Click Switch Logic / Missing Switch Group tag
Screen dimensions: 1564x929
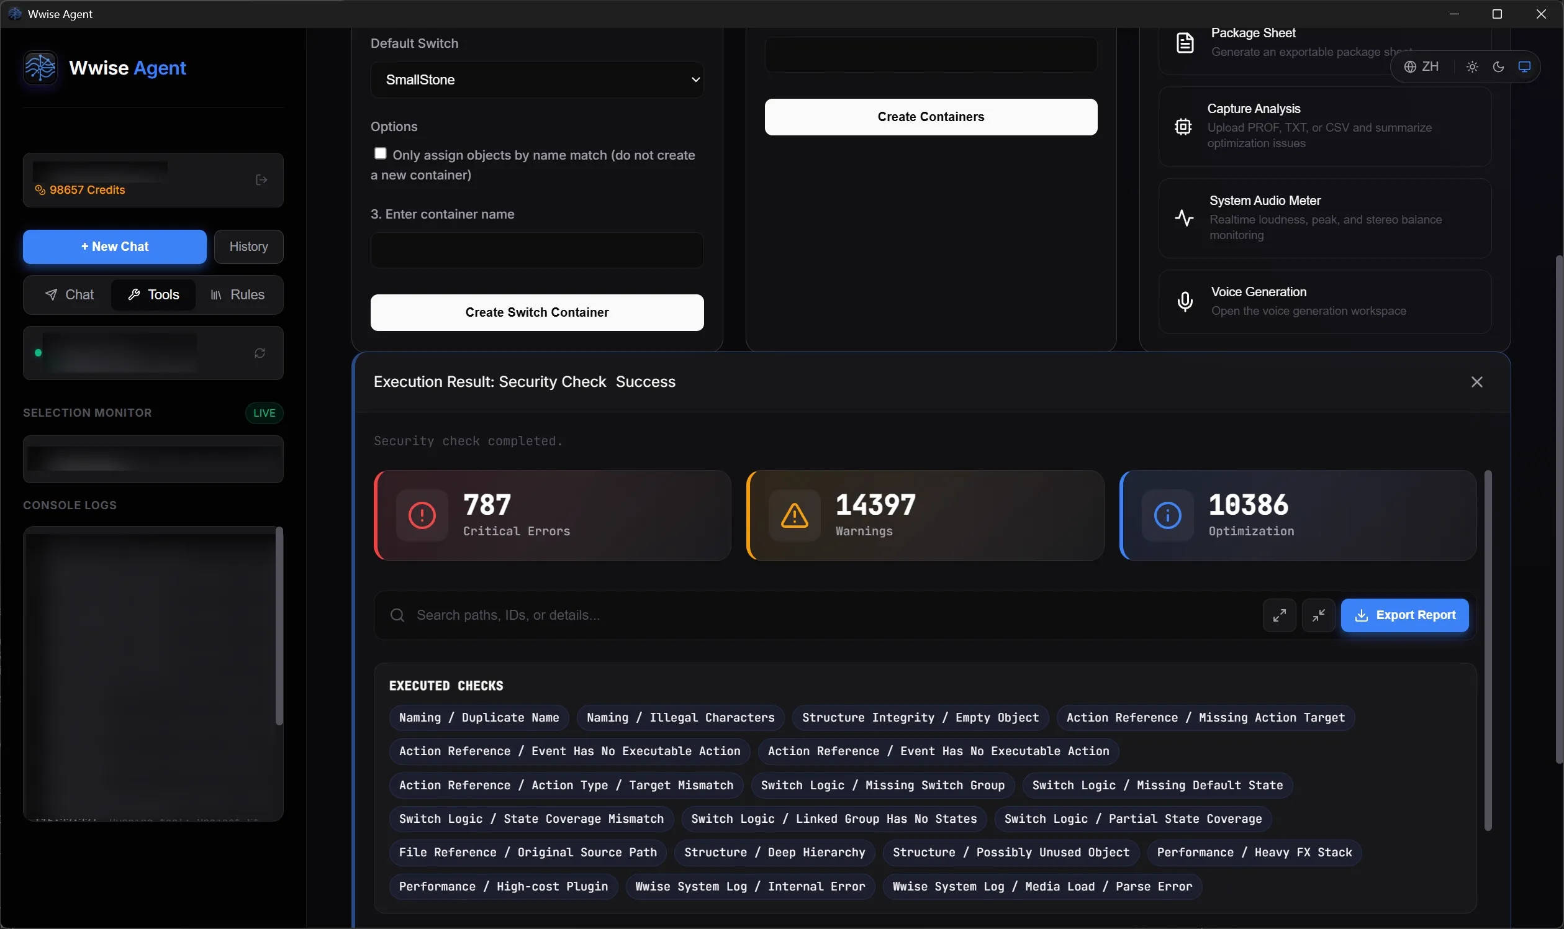tap(882, 785)
